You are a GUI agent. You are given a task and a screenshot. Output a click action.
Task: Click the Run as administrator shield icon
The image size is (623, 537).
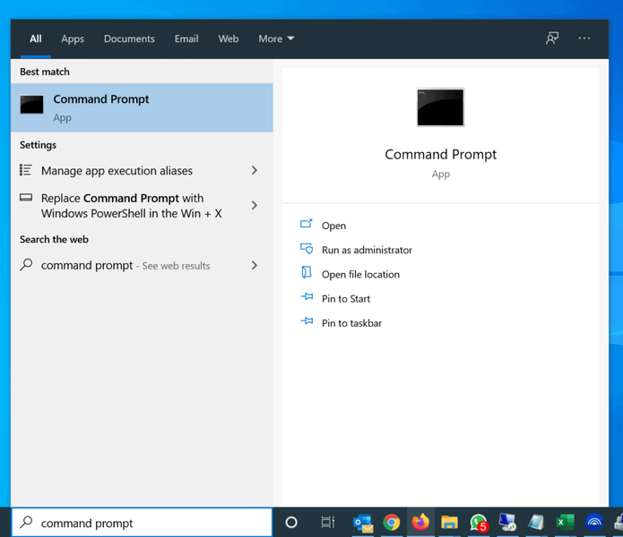[x=307, y=249]
